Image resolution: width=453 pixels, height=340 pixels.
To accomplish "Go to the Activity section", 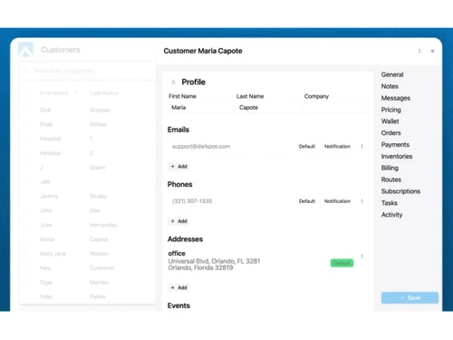I will click(x=391, y=215).
